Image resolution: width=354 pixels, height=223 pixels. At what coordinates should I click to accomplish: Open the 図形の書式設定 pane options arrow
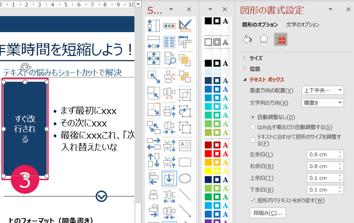331,9
